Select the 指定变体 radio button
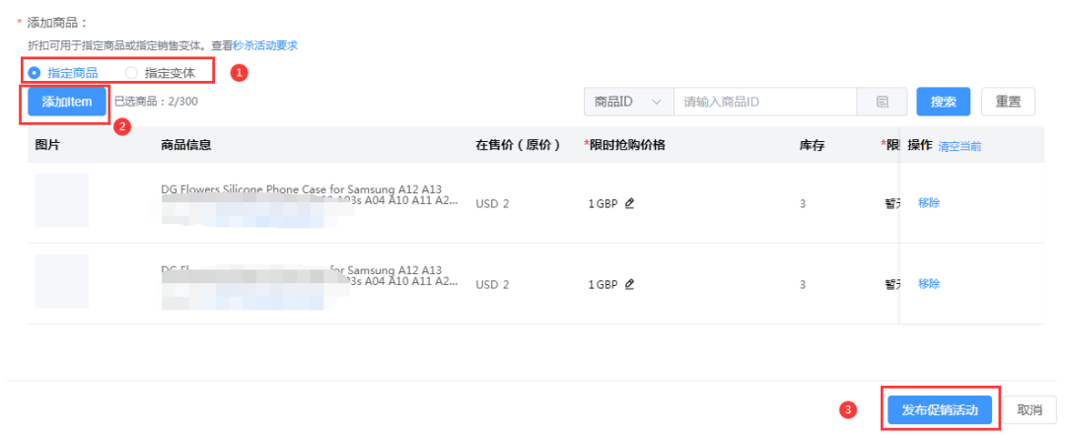 click(131, 73)
